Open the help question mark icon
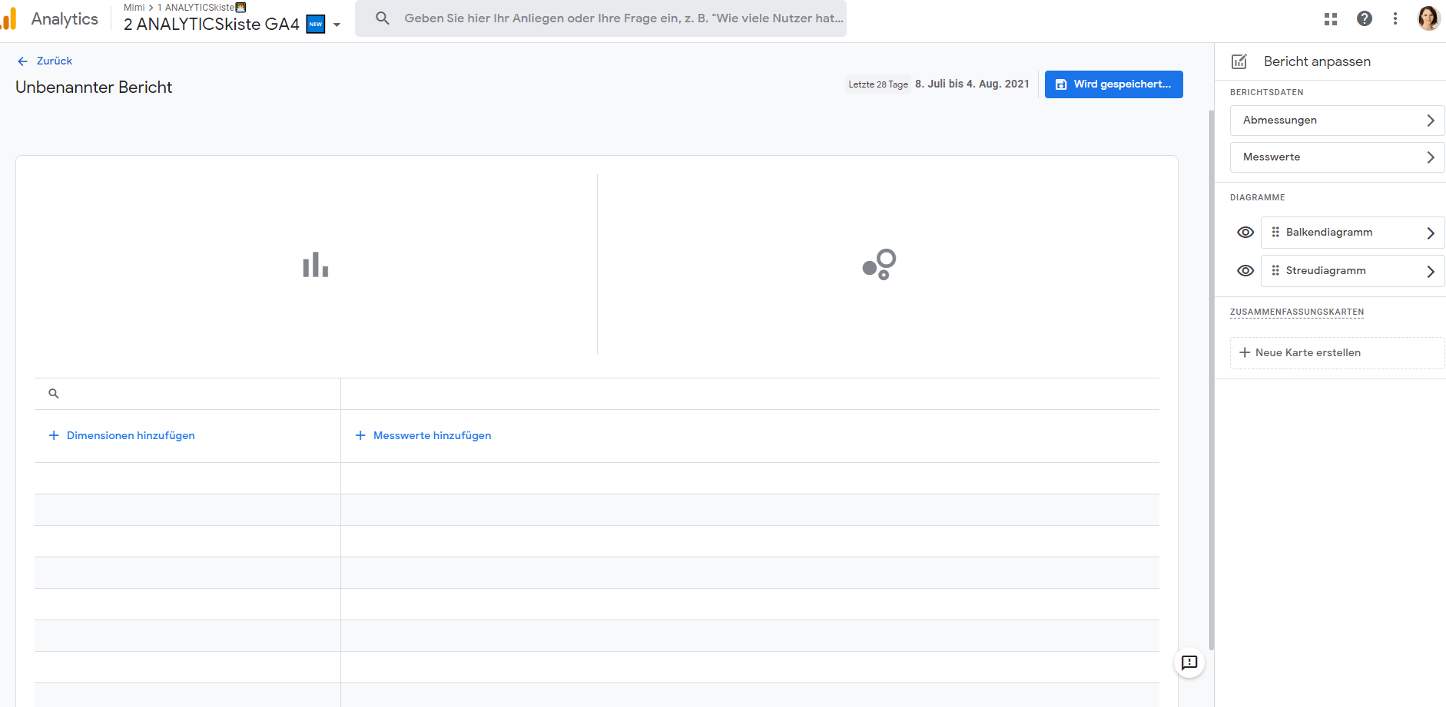Image resolution: width=1446 pixels, height=707 pixels. pos(1365,19)
